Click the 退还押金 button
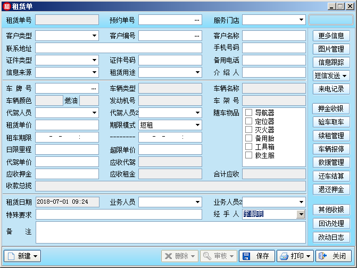357x268 pixels. coord(331,189)
